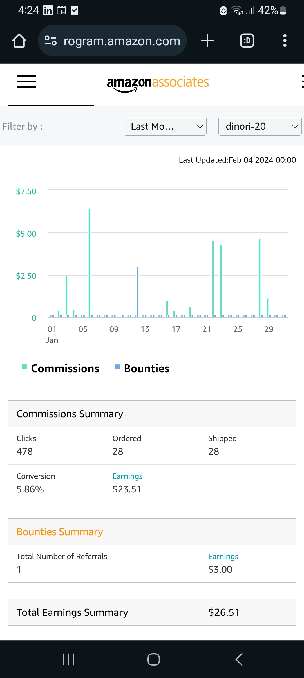Tap the tallest commission bar near Jan 06

click(x=90, y=263)
